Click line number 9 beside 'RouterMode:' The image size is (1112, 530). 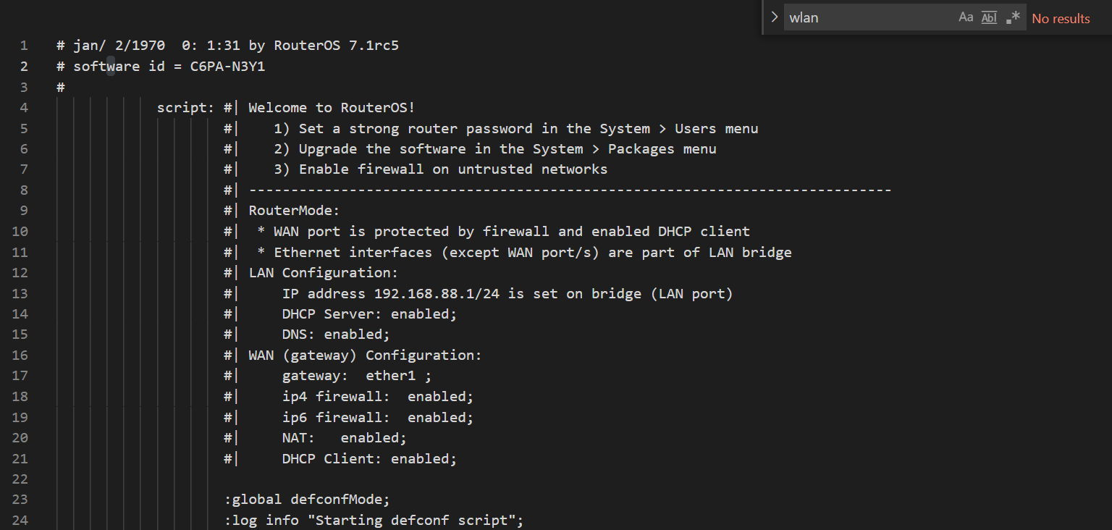pyautogui.click(x=24, y=211)
